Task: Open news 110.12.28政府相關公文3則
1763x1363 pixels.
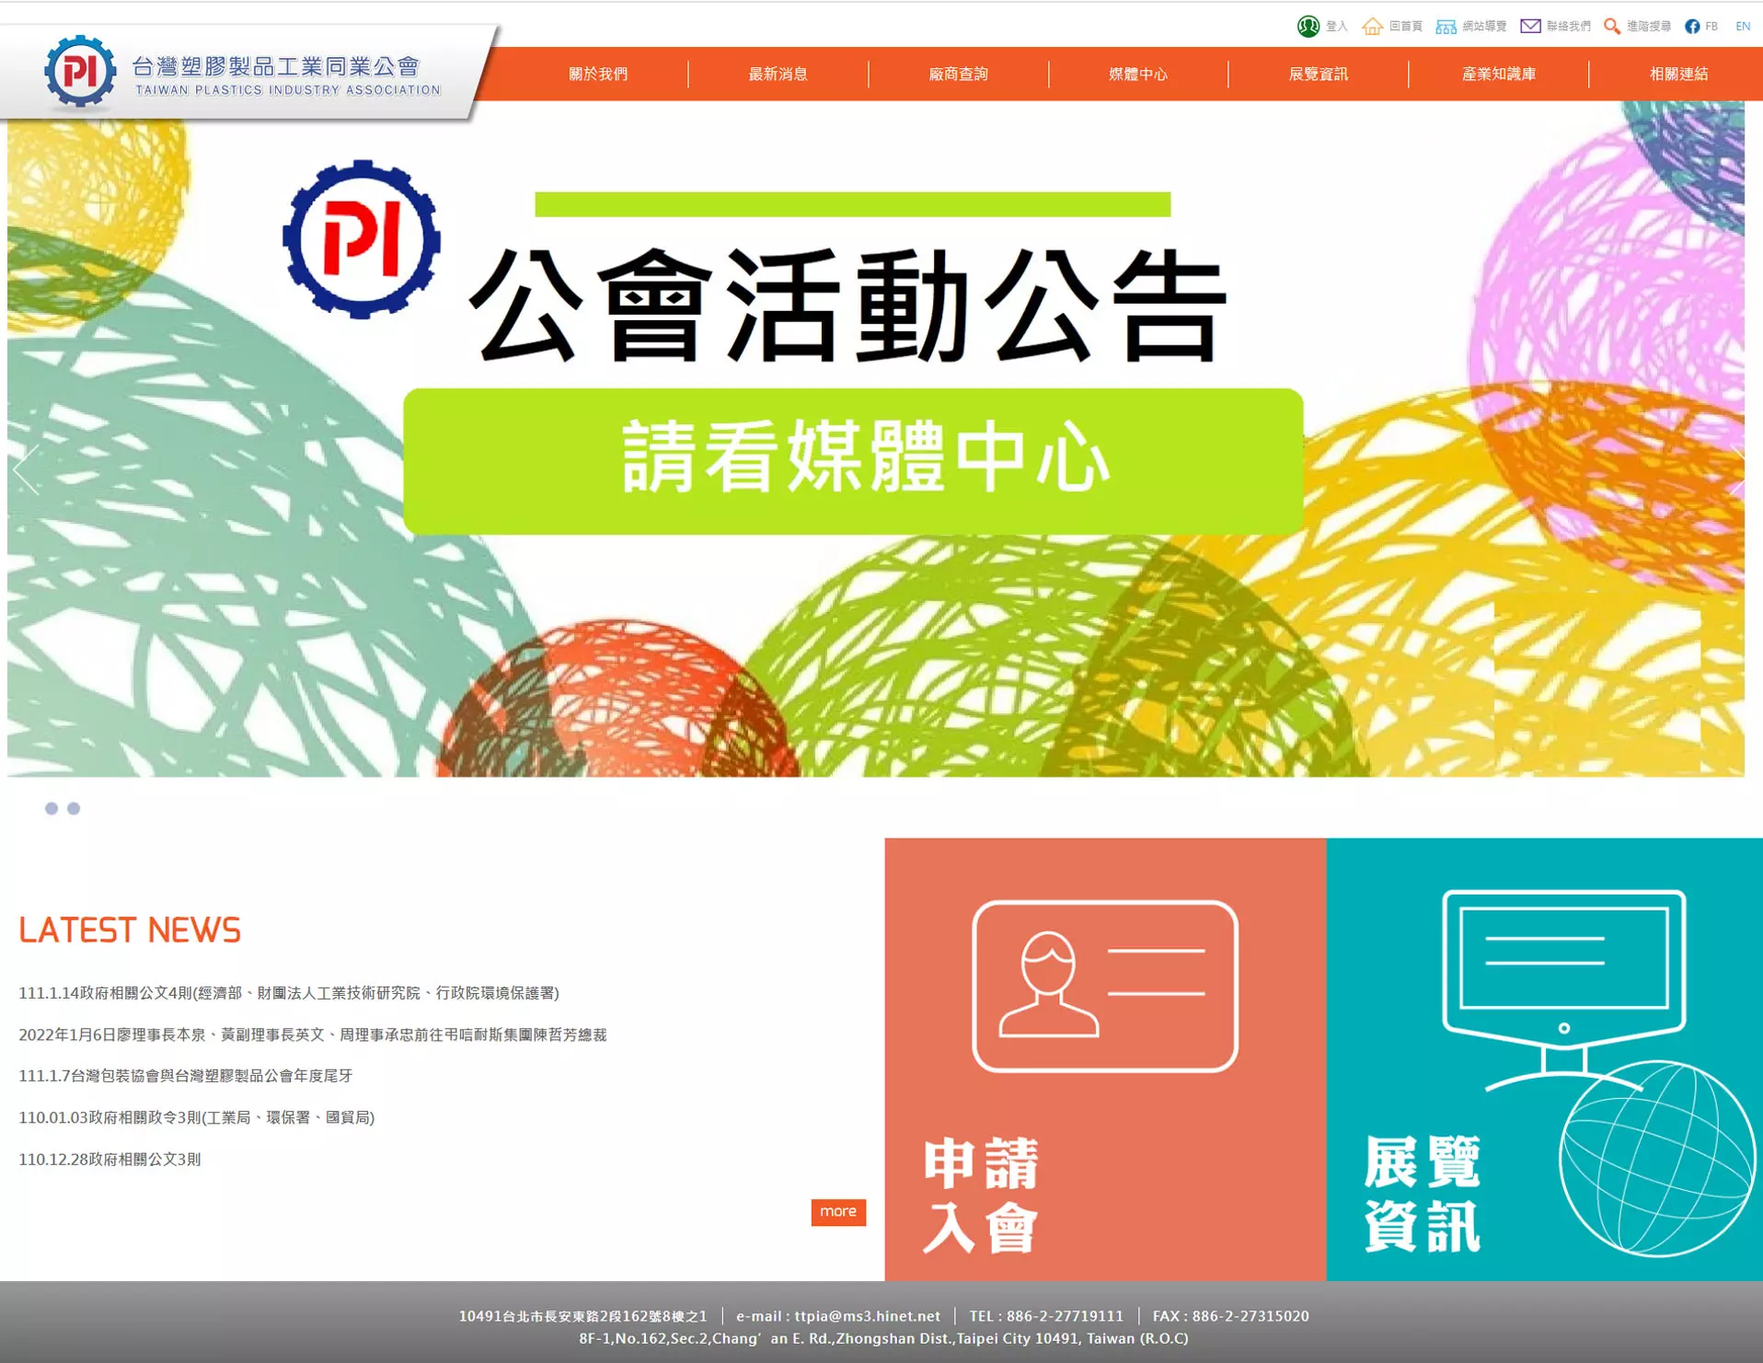Action: point(109,1160)
